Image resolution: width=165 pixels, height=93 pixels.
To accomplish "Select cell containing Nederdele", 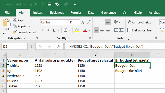I will click(x=20, y=76).
